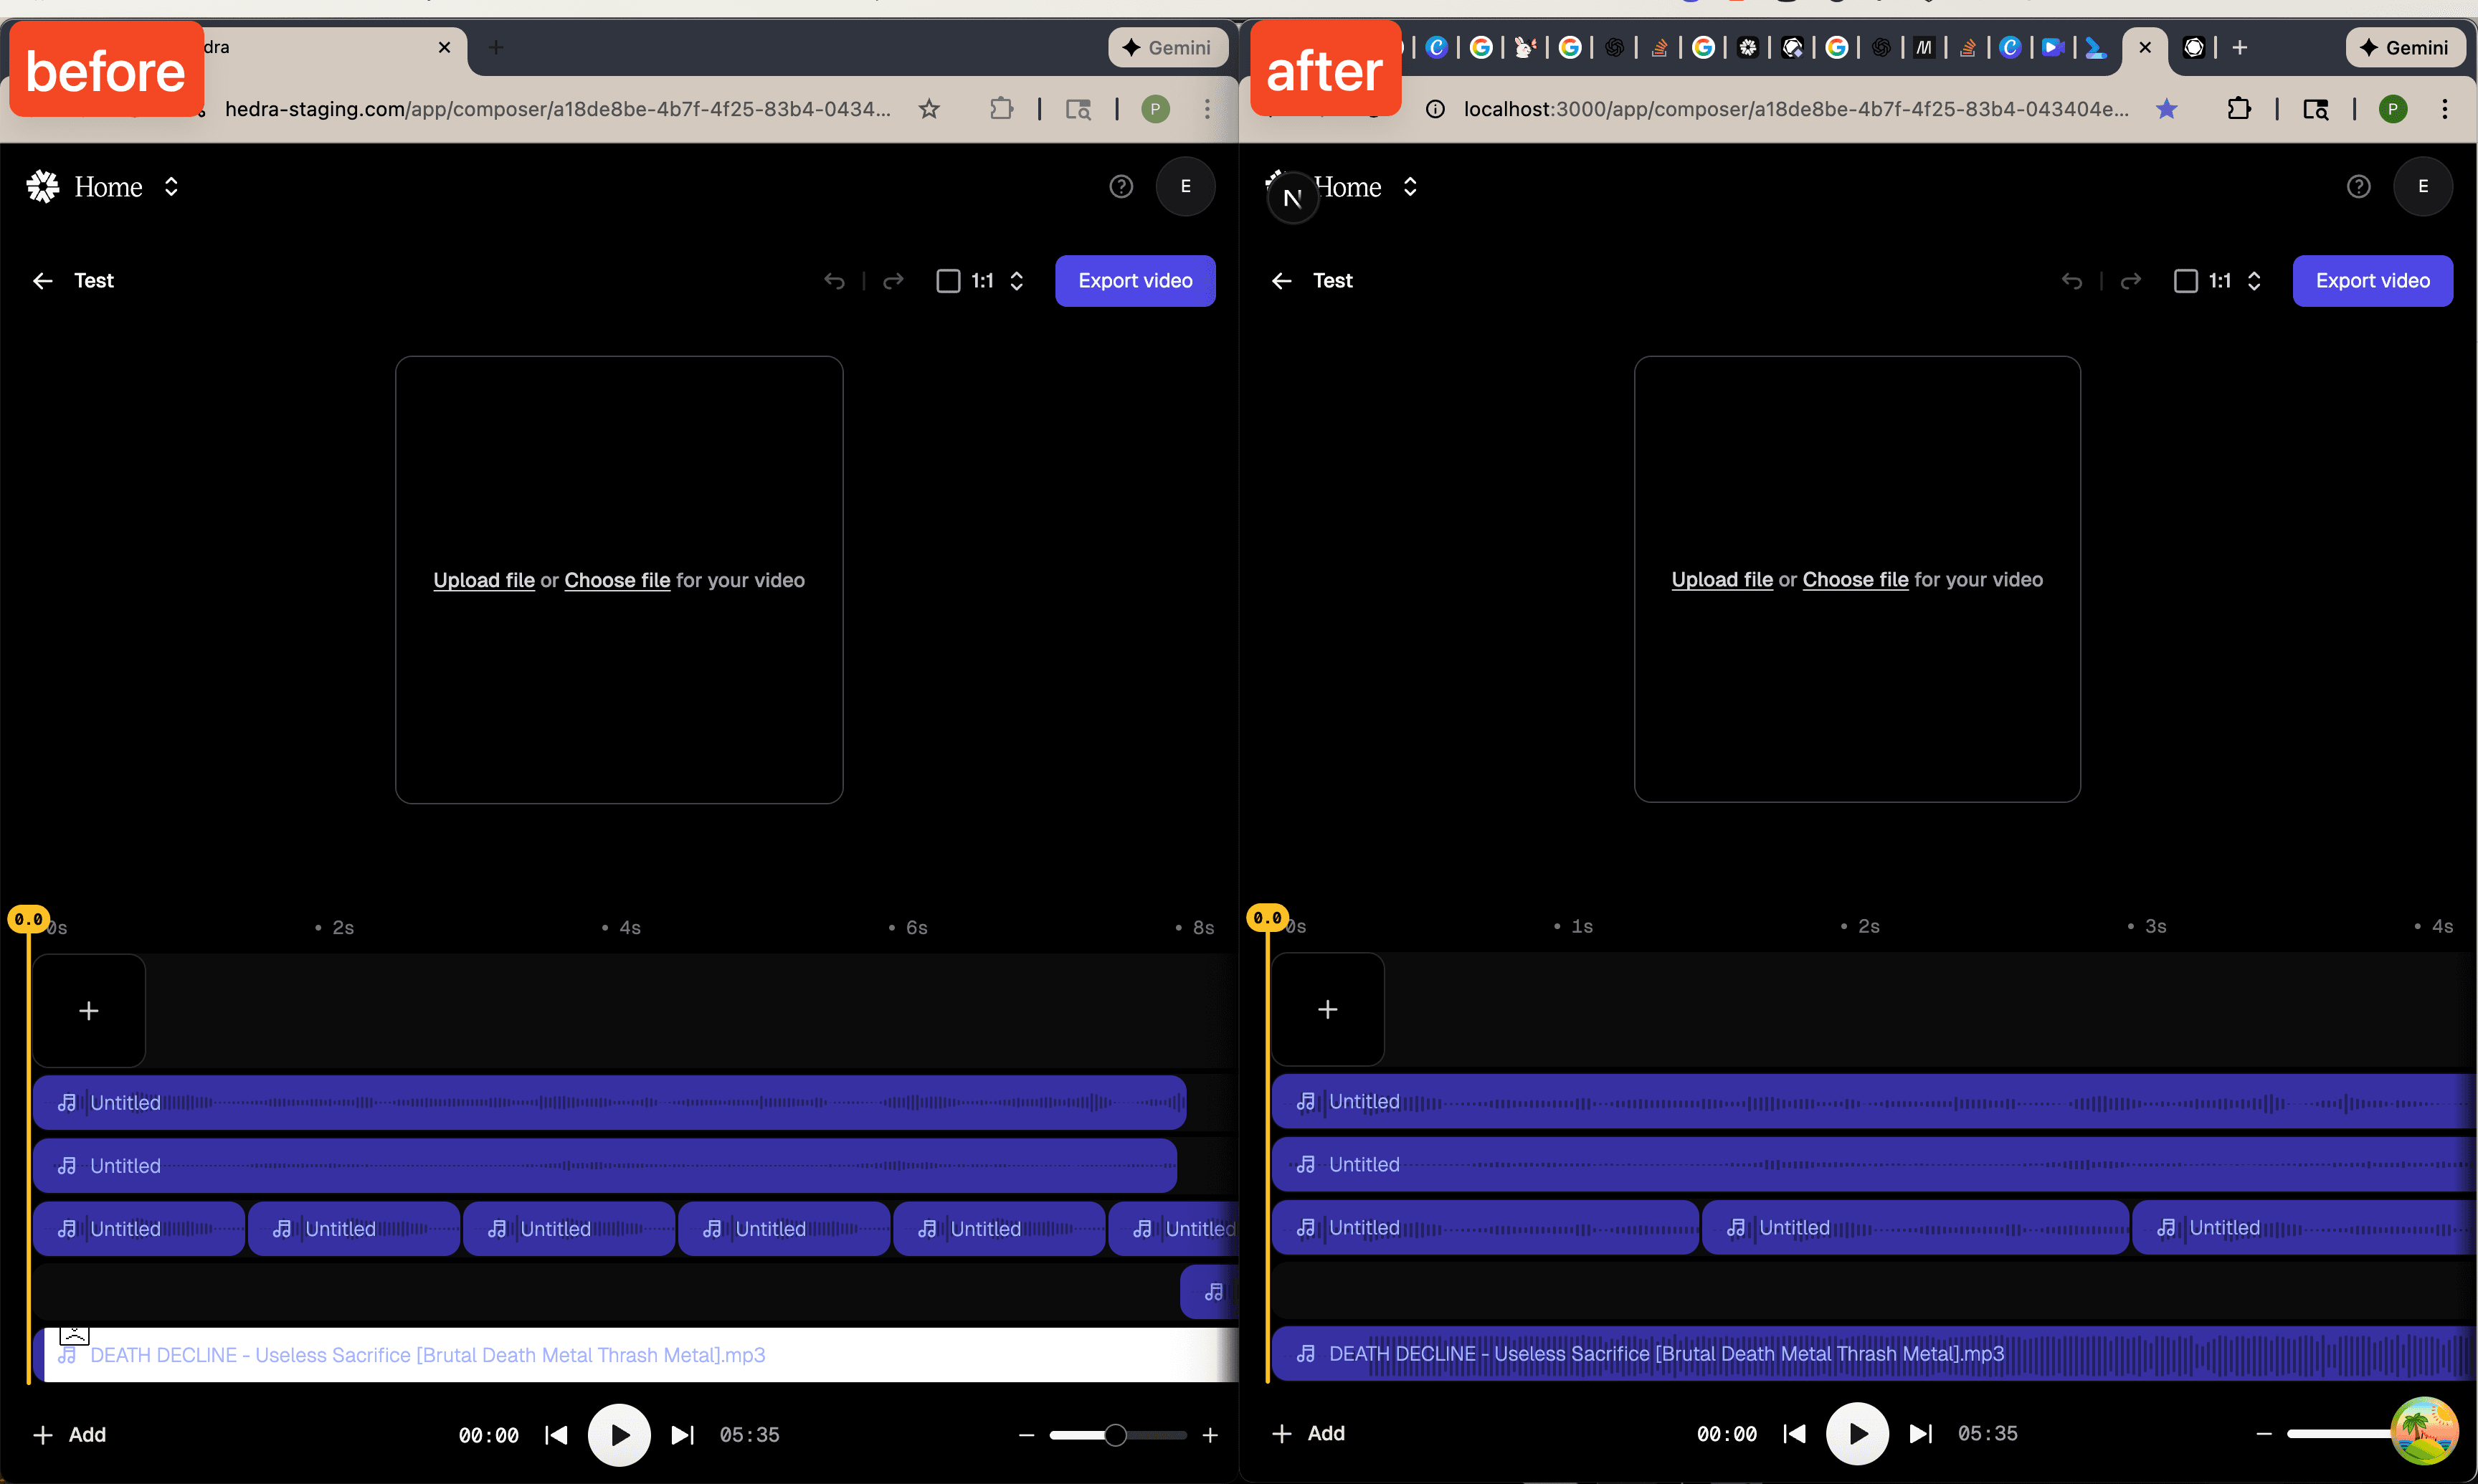Switch to the blue arrow icon tab
This screenshot has height=1484, width=2478.
coord(2097,48)
